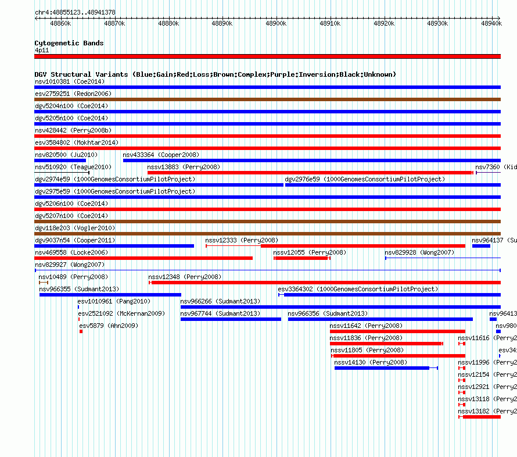Click the 4p11 cytogenetic band red bar
Screen dimensions: 517x457
click(267, 56)
